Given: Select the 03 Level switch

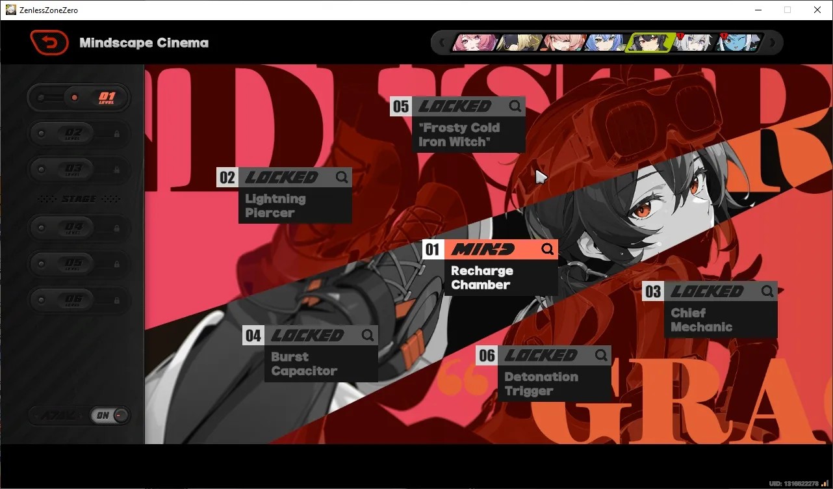Looking at the screenshot, I should (79, 170).
